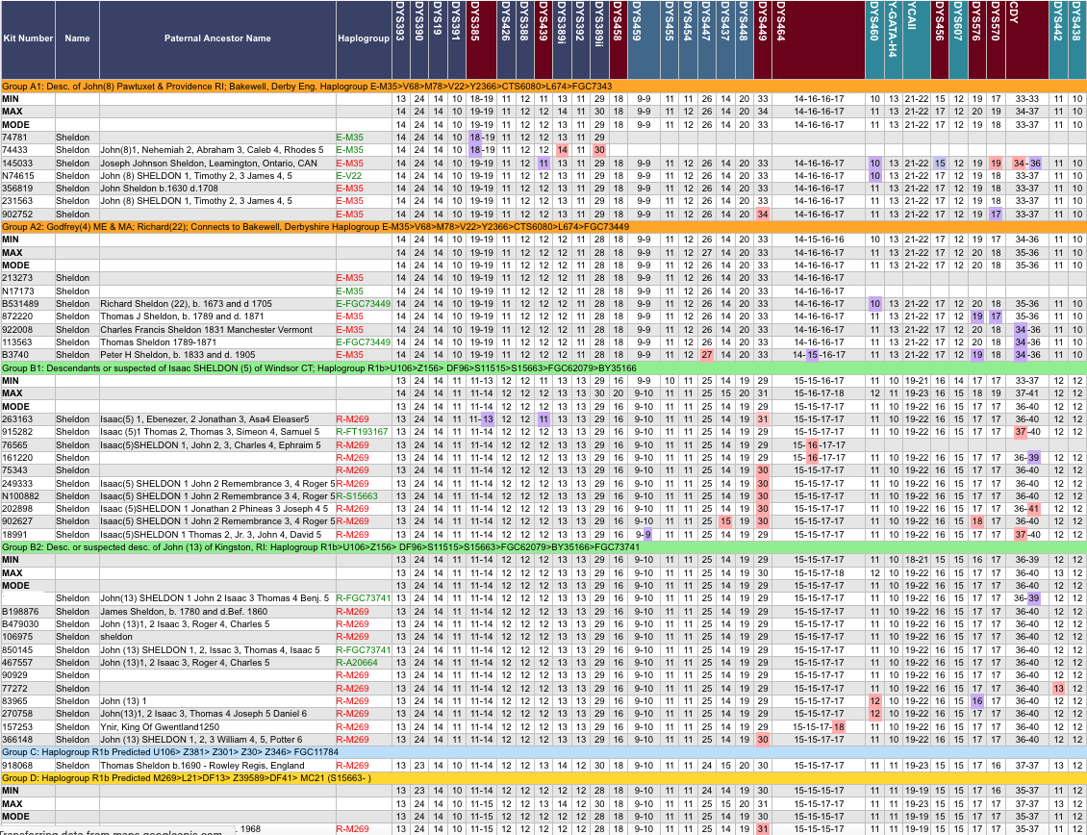
Task: Select kit number 145033 cell
Action: click(27, 164)
